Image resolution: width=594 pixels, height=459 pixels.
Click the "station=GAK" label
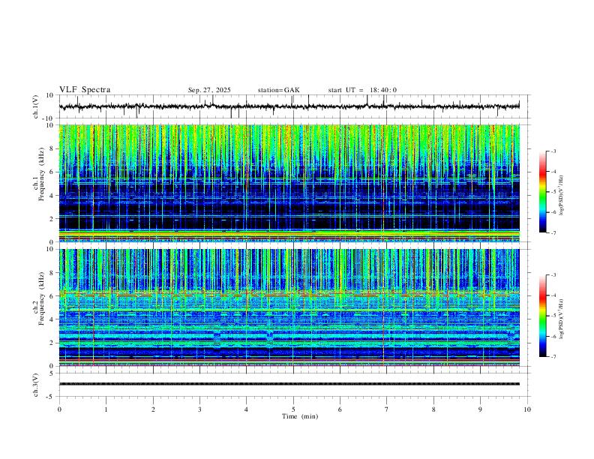278,90
